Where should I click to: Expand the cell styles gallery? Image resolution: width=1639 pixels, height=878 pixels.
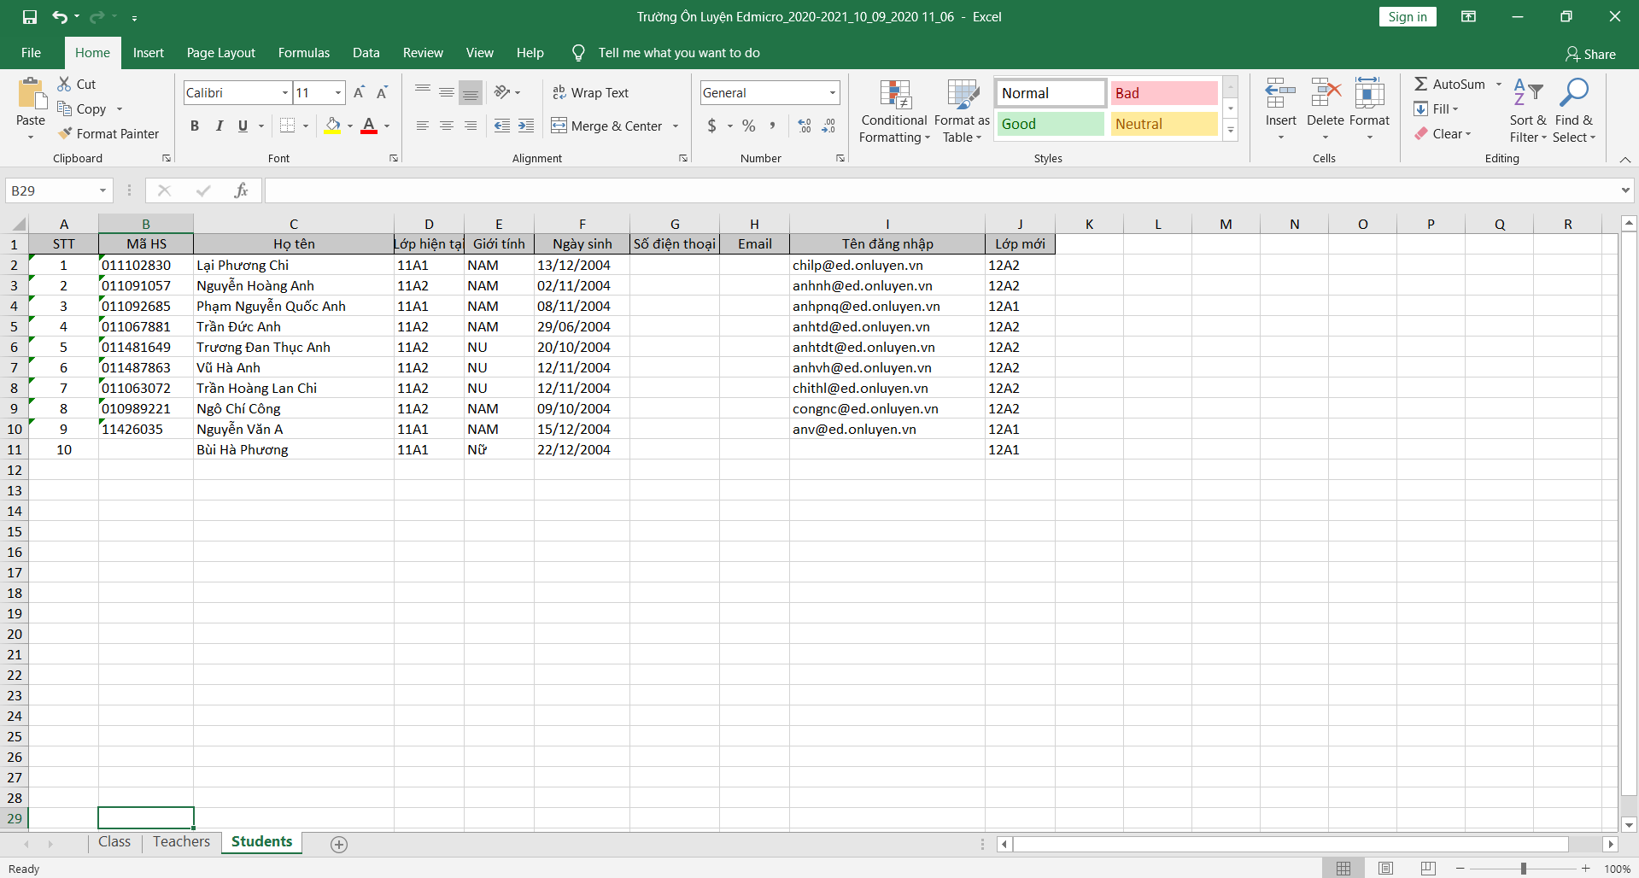pyautogui.click(x=1231, y=131)
